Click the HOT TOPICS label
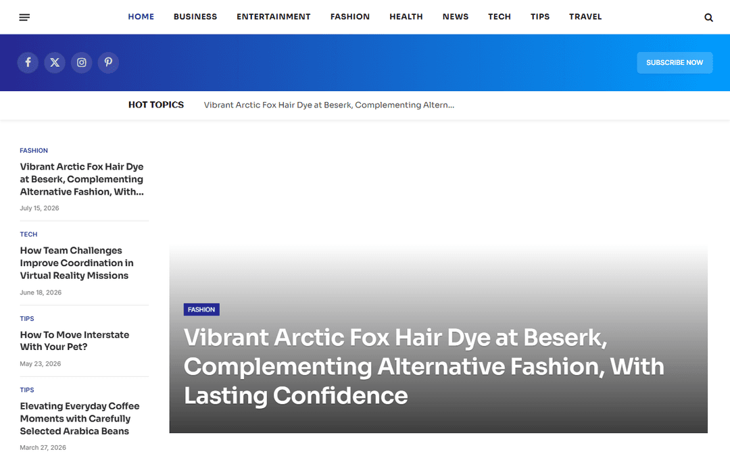The image size is (730, 456). pos(156,105)
